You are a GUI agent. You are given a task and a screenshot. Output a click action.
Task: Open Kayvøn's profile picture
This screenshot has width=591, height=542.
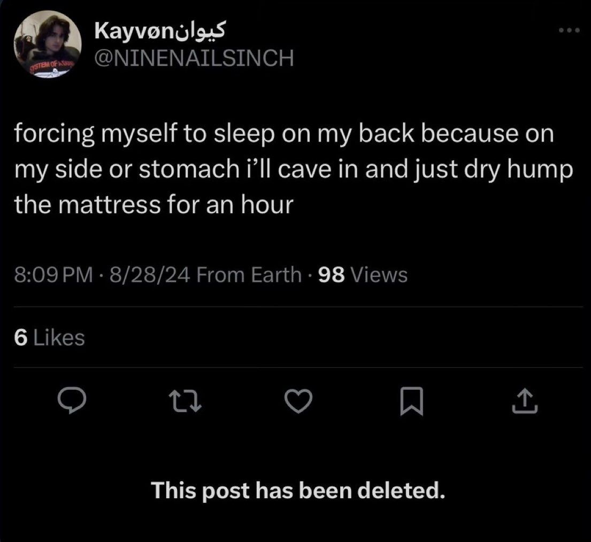click(x=48, y=44)
